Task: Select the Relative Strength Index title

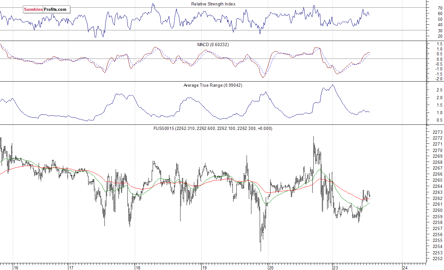Action: 213,4
